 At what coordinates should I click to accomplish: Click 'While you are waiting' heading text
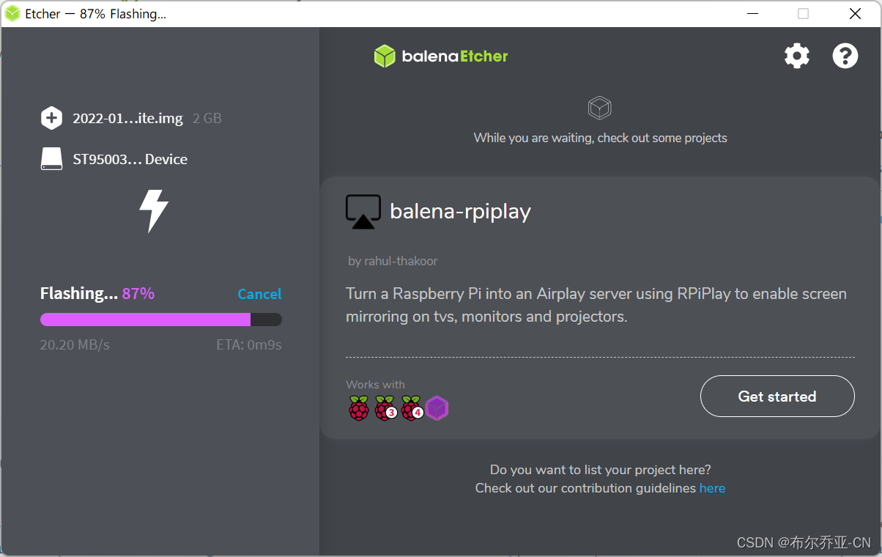(x=600, y=138)
